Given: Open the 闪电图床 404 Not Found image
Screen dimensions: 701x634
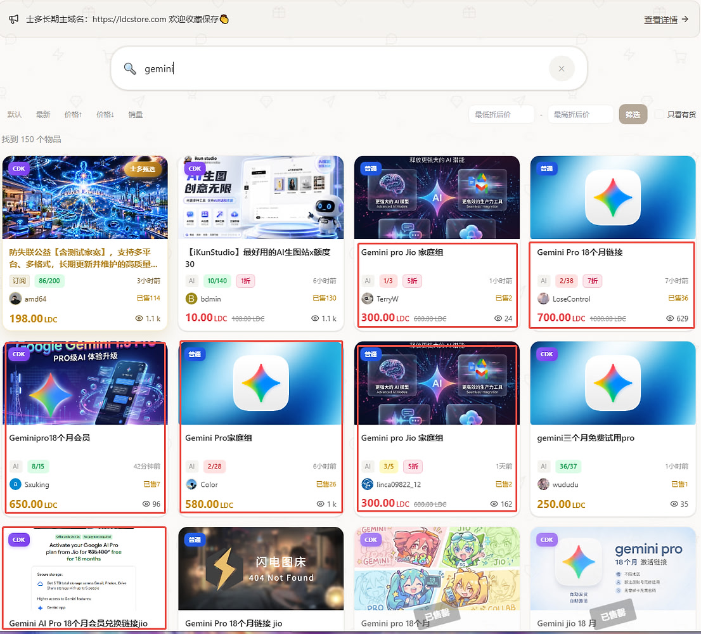Looking at the screenshot, I should coord(261,568).
